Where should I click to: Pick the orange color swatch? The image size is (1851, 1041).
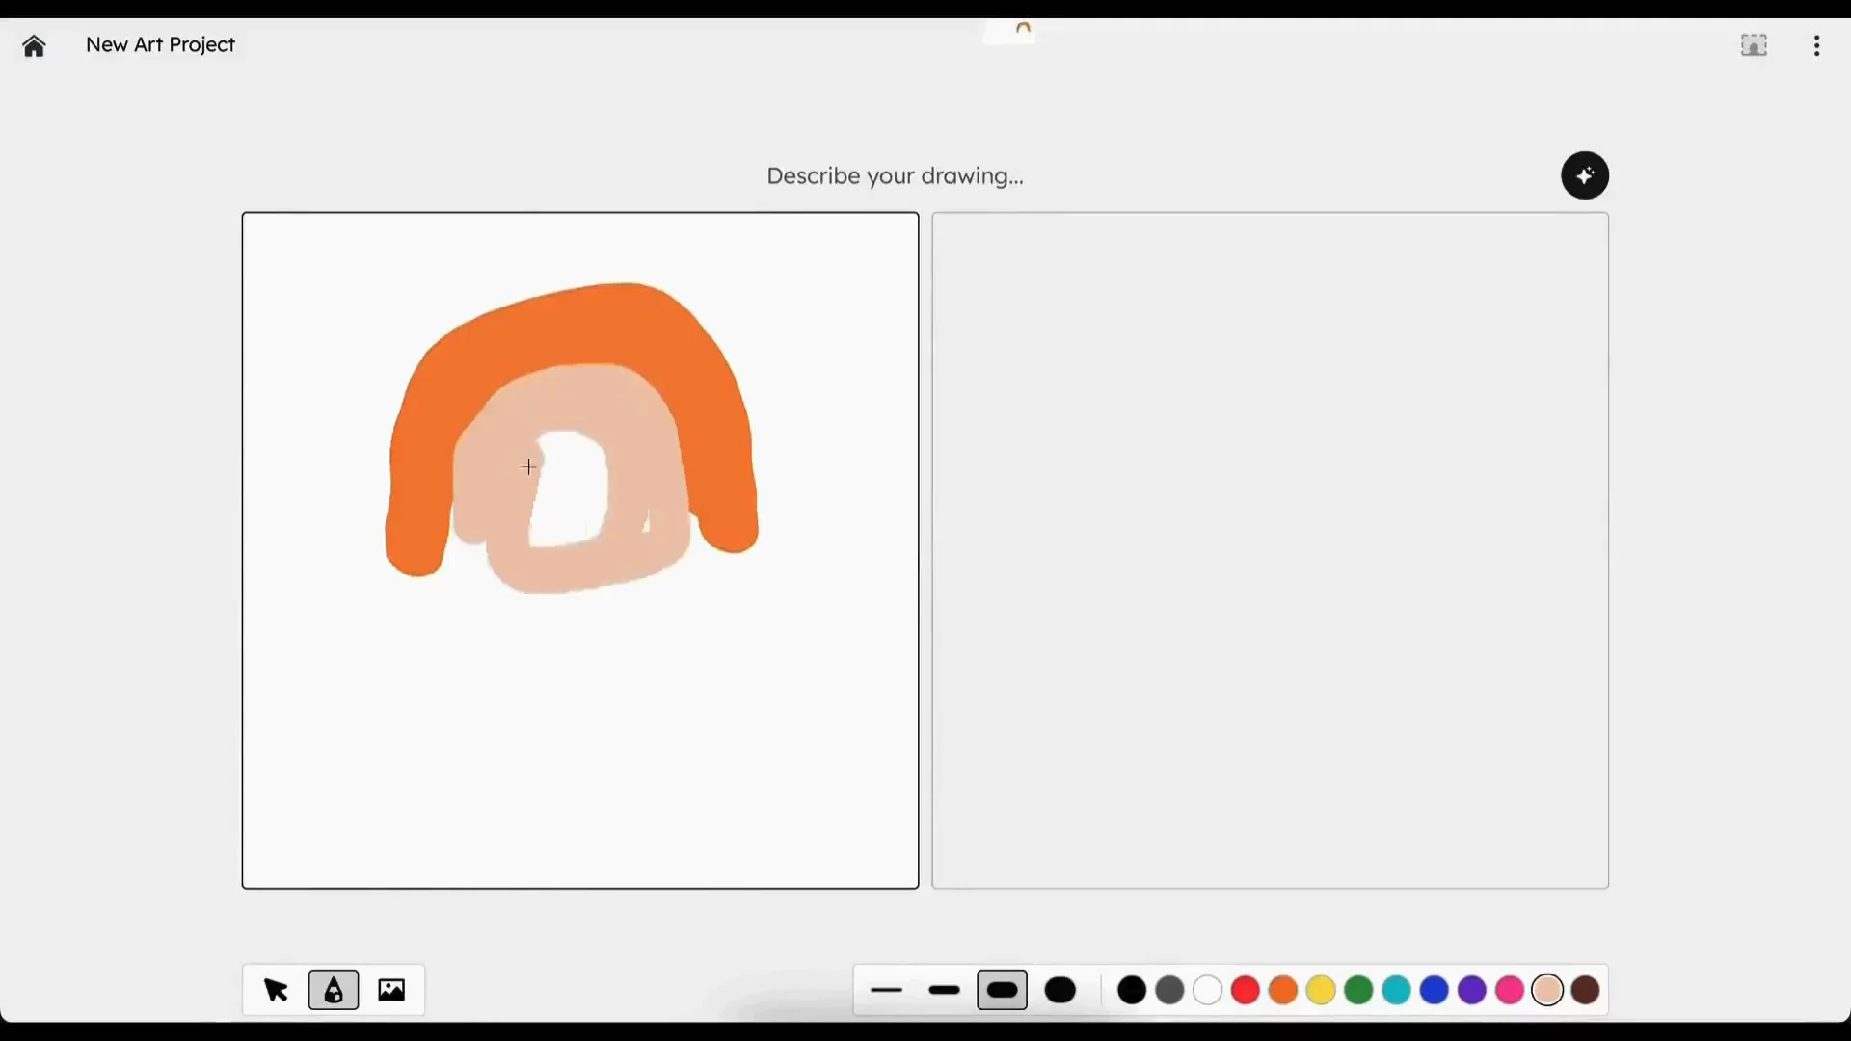[1283, 991]
